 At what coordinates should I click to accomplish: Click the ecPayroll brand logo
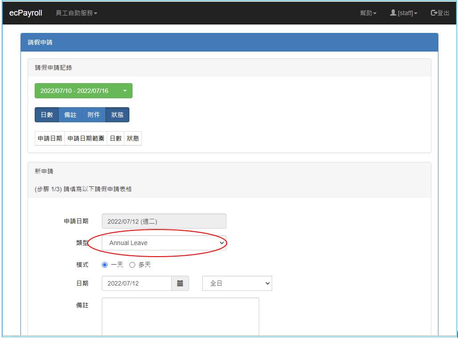point(26,13)
